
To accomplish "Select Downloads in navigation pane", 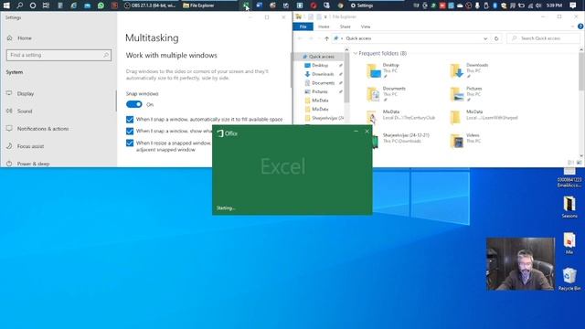I will click(x=323, y=74).
